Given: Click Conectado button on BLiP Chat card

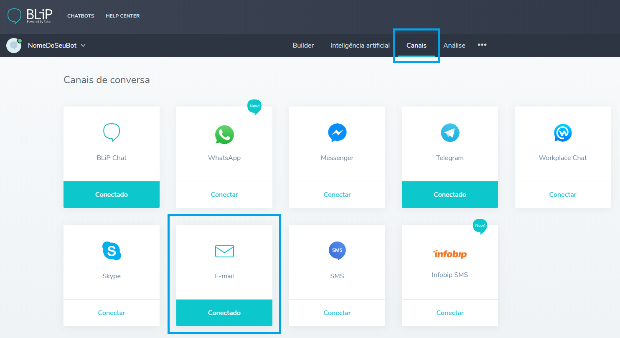Looking at the screenshot, I should click(x=112, y=194).
